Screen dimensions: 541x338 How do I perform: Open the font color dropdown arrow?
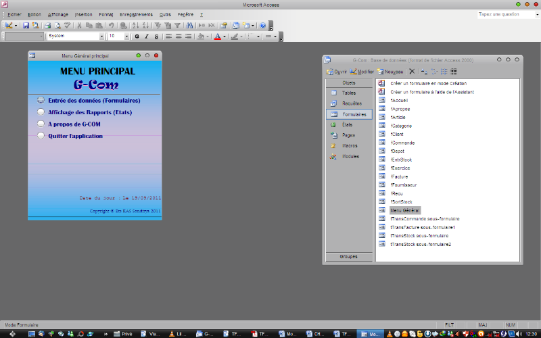click(225, 37)
